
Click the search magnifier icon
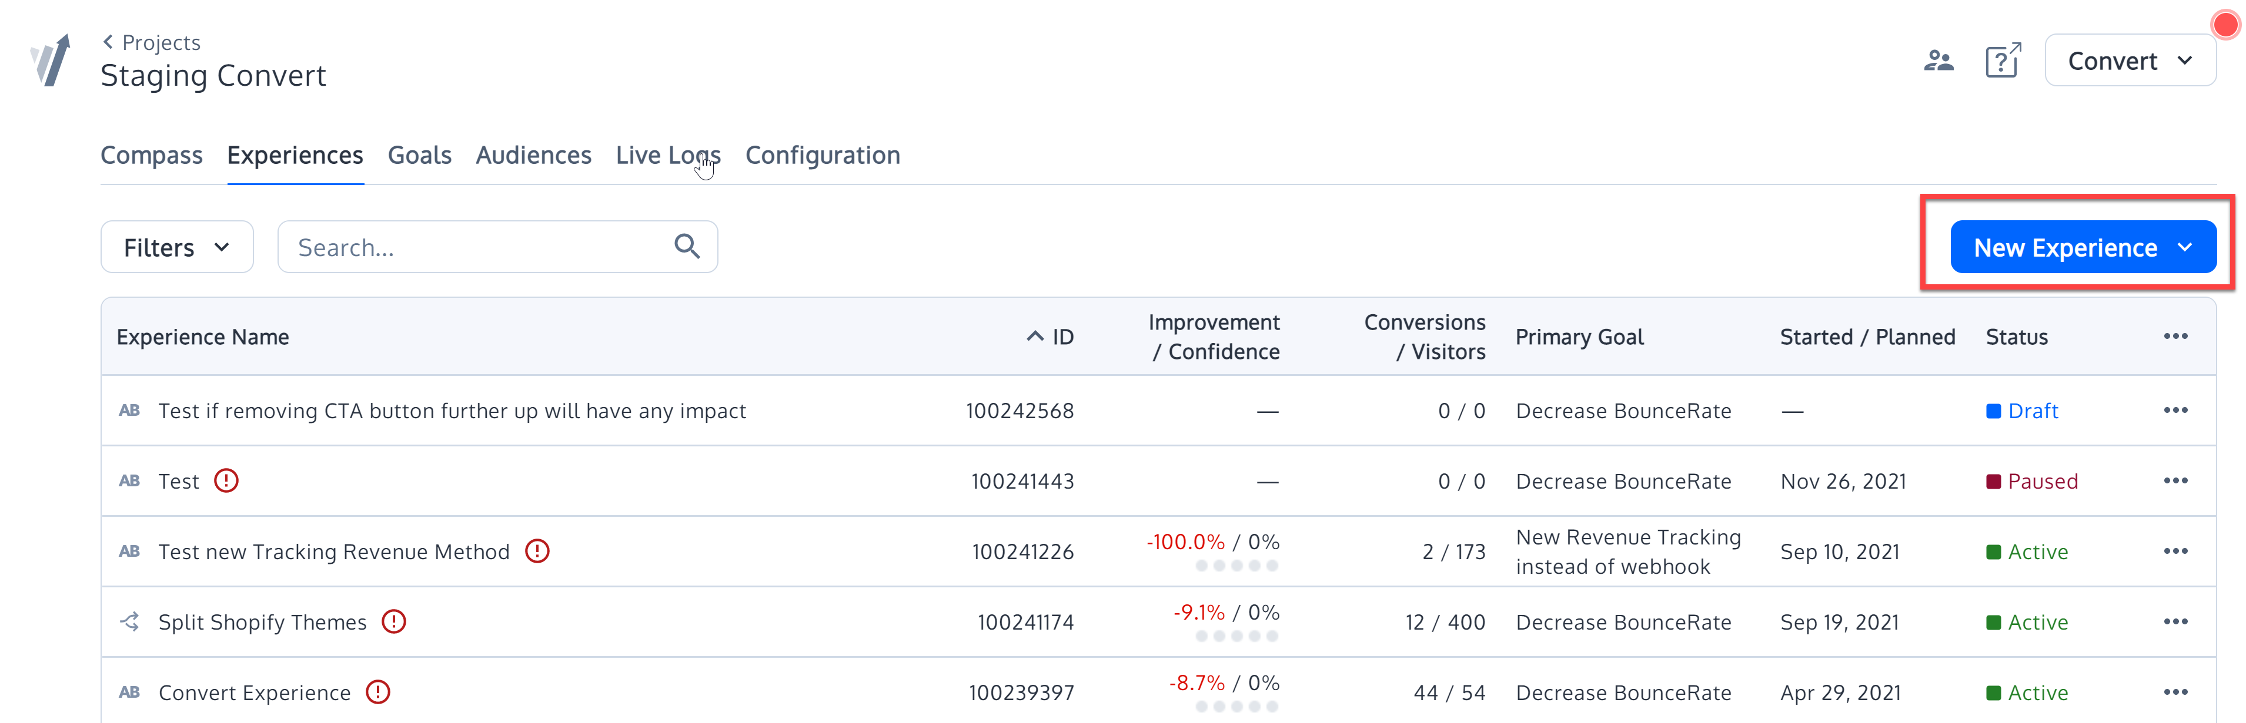click(x=687, y=247)
